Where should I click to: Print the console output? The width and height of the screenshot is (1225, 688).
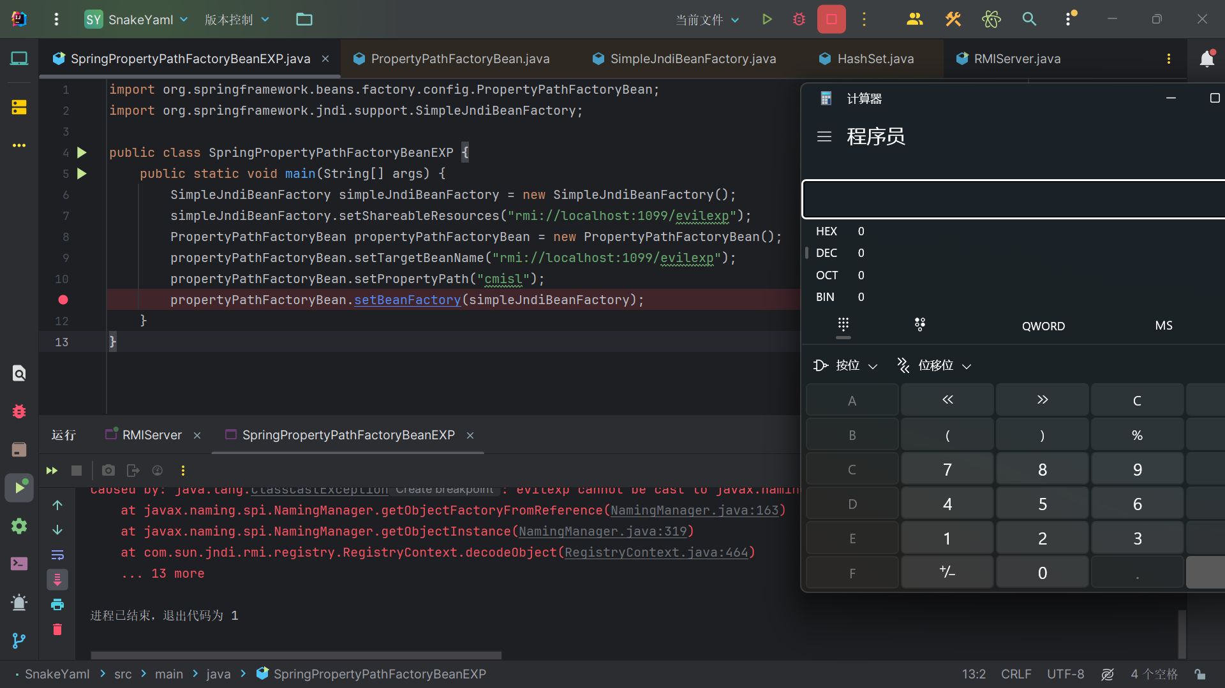(57, 604)
